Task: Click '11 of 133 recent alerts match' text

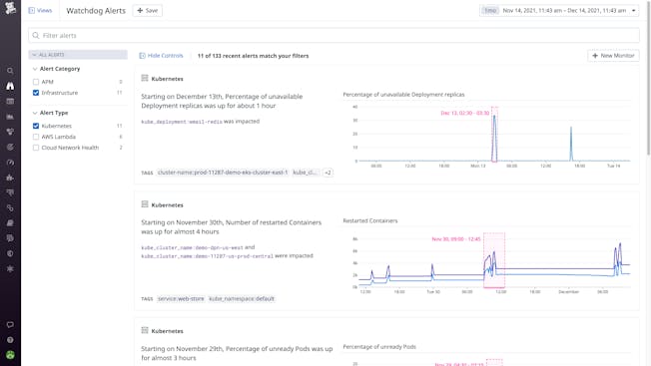Action: pos(253,56)
